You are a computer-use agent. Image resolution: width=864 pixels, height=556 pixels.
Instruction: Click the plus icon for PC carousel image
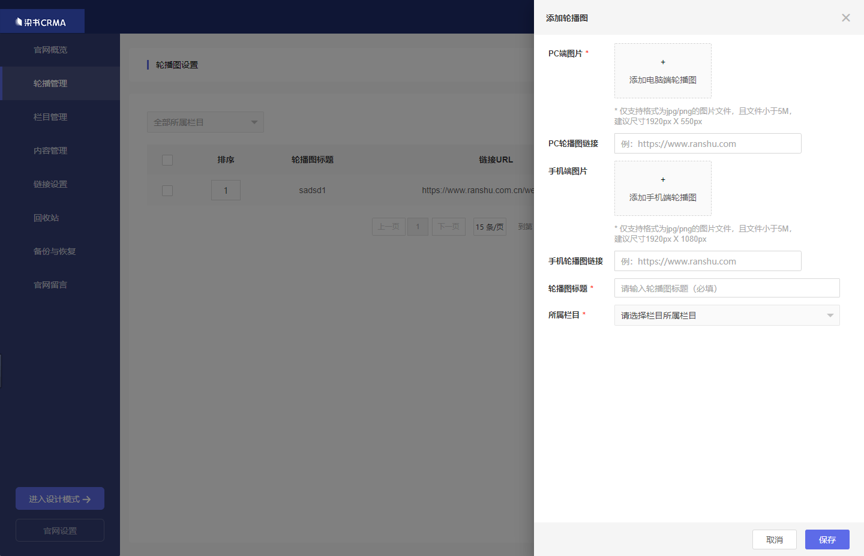click(x=663, y=62)
